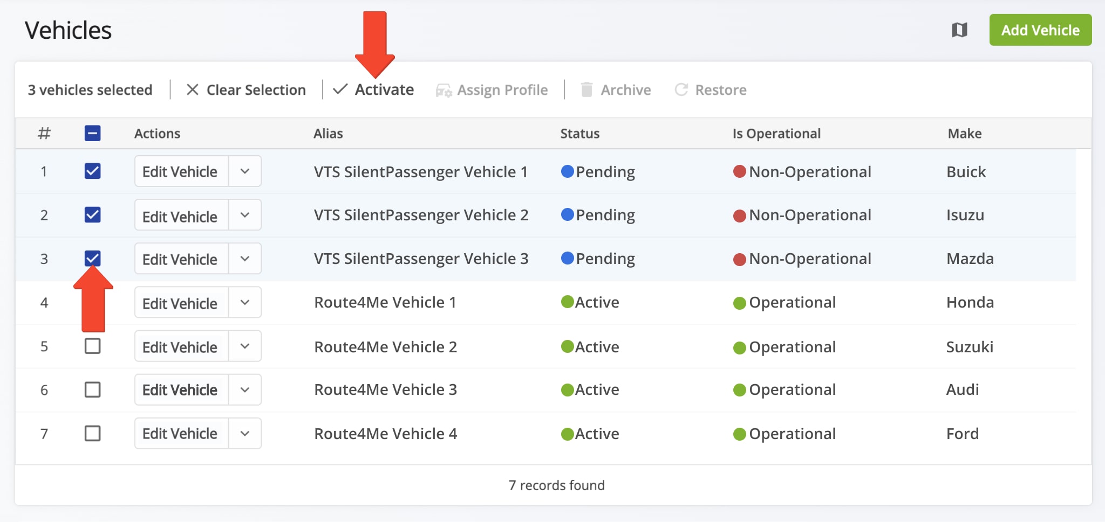The height and width of the screenshot is (522, 1105).
Task: Edit Vehicle for the Buick row
Action: coord(181,171)
